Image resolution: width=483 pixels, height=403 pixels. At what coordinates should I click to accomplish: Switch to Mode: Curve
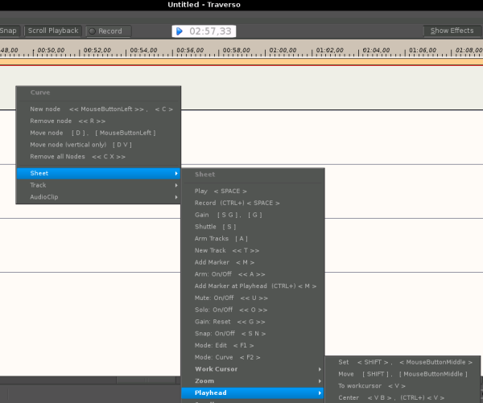253,357
